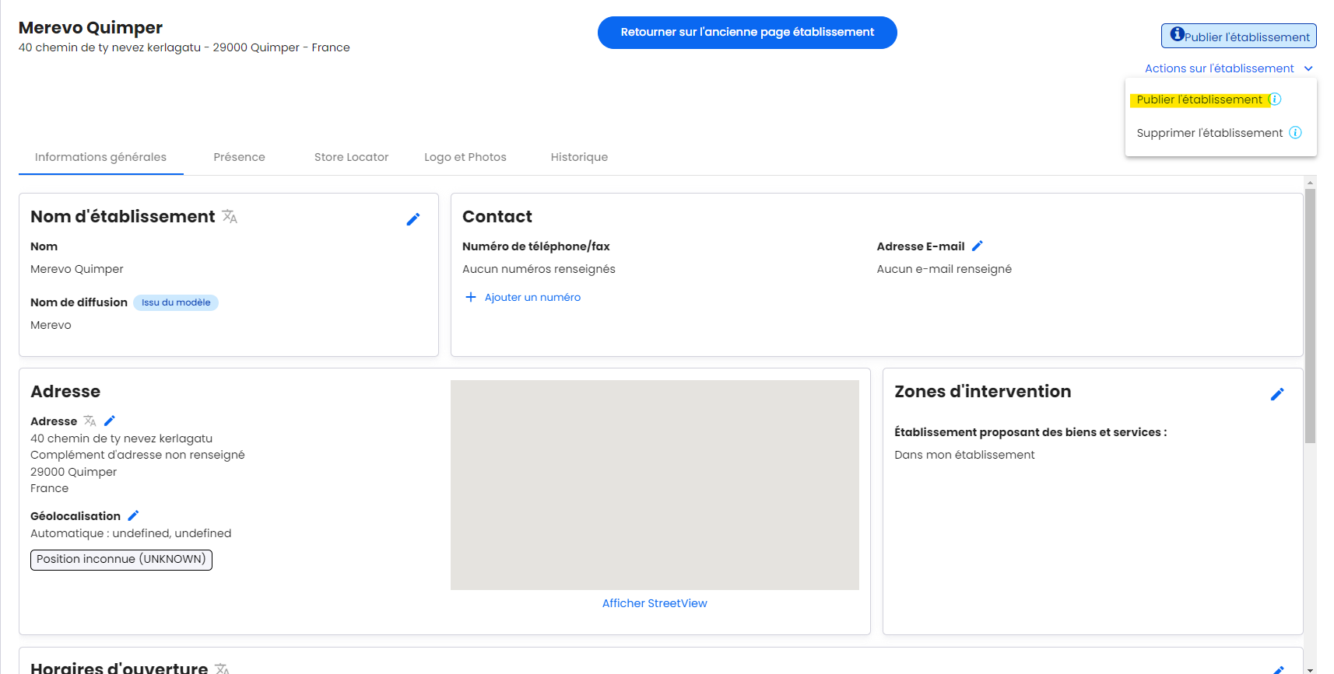Image resolution: width=1334 pixels, height=674 pixels.
Task: Open the Historique tab
Action: coord(579,157)
